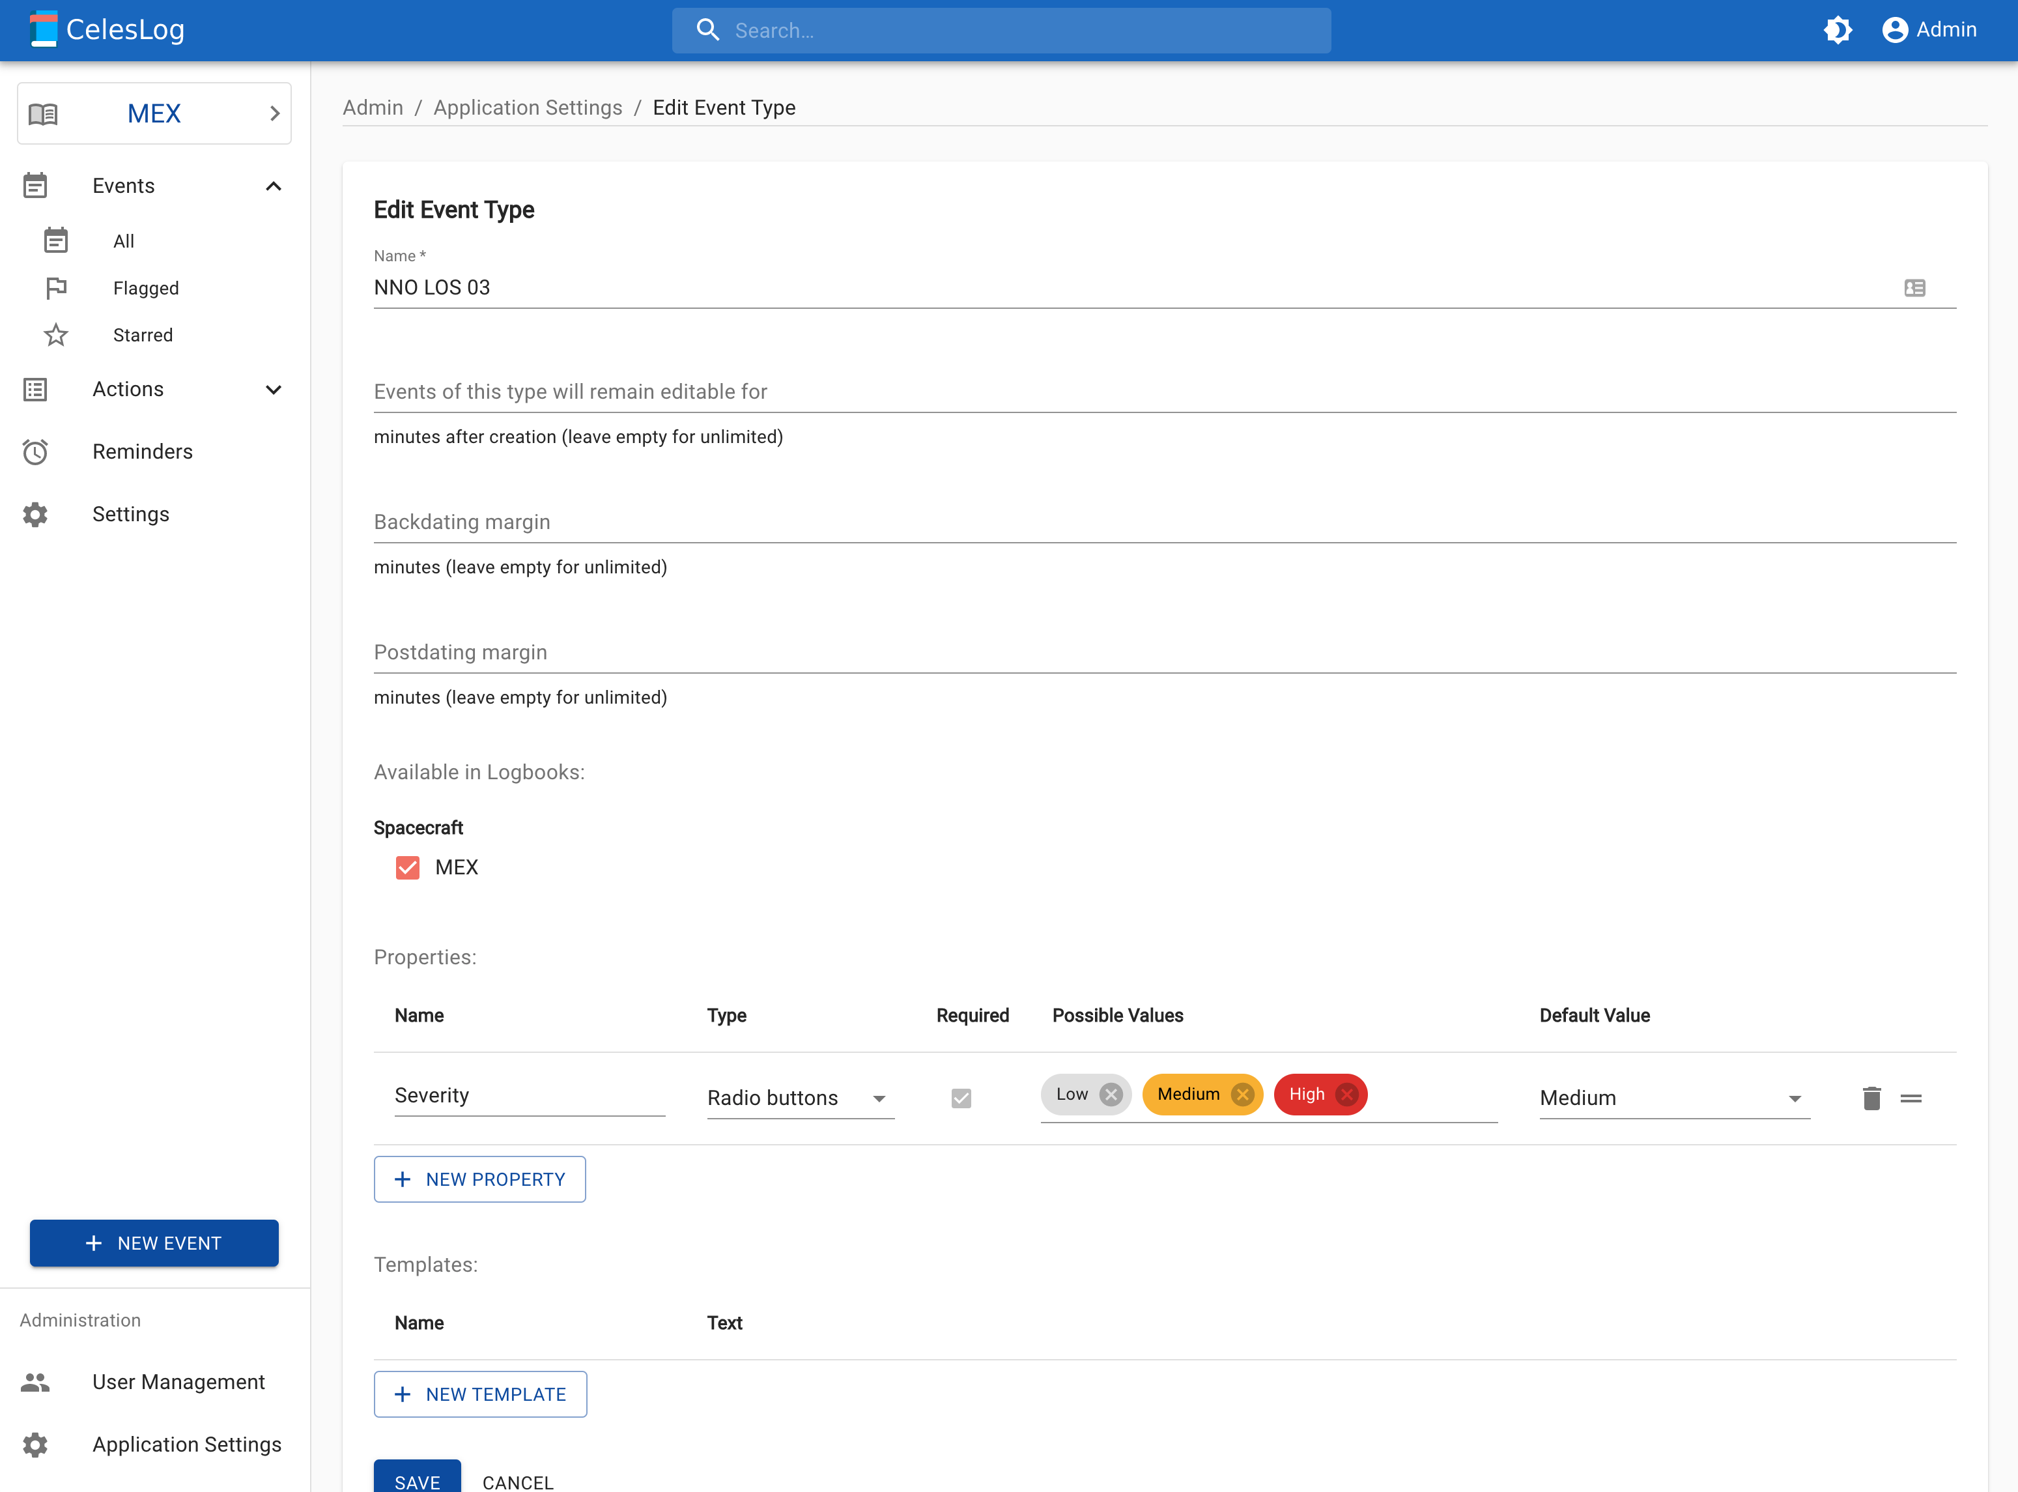Open the Radio buttons type dropdown
Screen dimensions: 2018x1492
pyautogui.click(x=879, y=1099)
